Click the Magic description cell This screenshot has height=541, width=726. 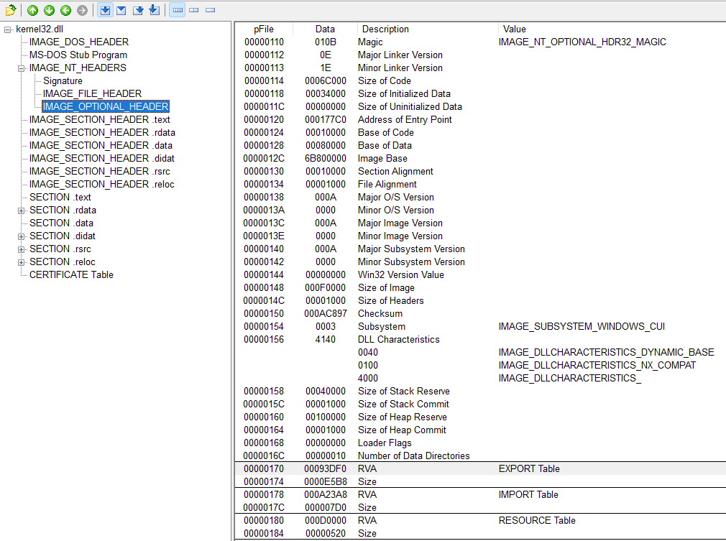pos(370,42)
